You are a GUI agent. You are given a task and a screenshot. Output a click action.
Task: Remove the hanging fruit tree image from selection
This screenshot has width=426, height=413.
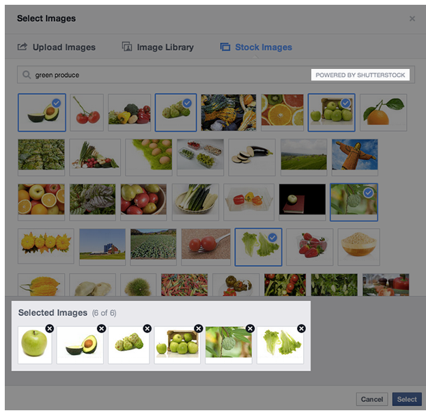(x=250, y=328)
